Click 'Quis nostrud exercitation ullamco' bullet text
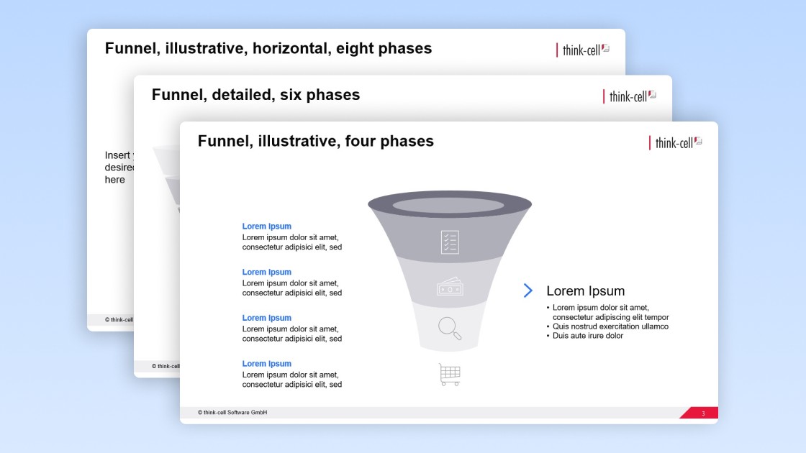806x453 pixels. 610,326
